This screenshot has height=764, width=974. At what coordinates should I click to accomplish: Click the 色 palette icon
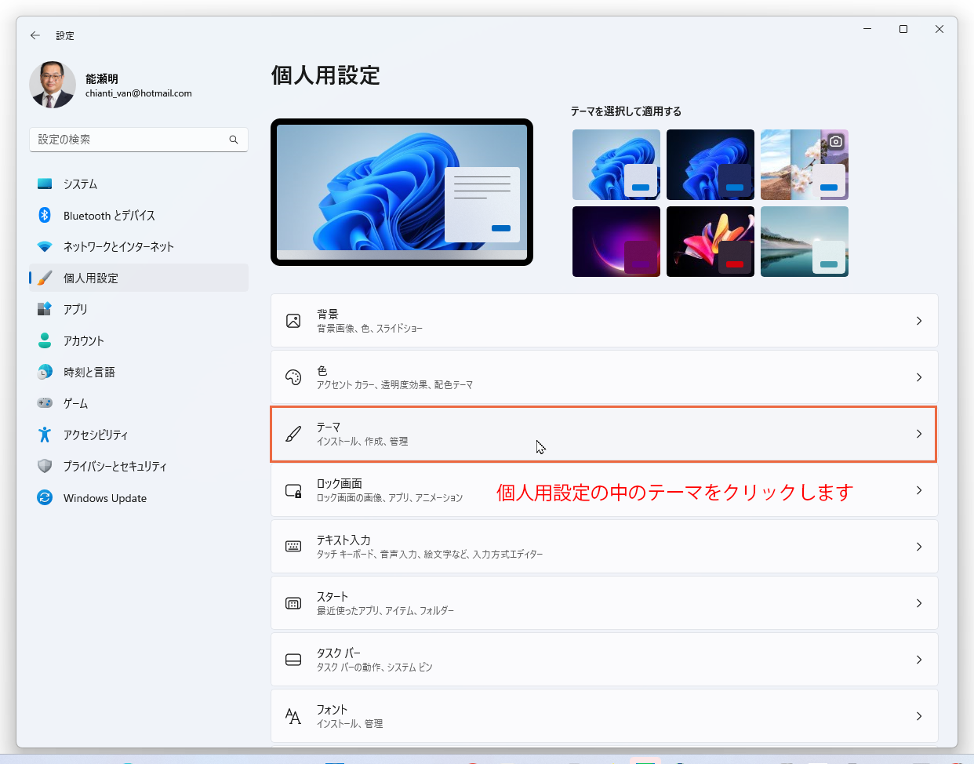(293, 377)
